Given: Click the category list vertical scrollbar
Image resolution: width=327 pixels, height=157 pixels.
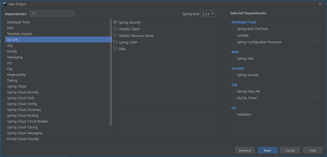Looking at the screenshot, I should coord(111,72).
